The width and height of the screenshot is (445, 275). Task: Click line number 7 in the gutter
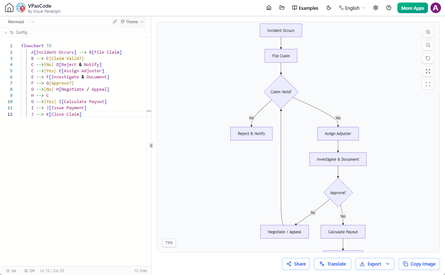11,83
